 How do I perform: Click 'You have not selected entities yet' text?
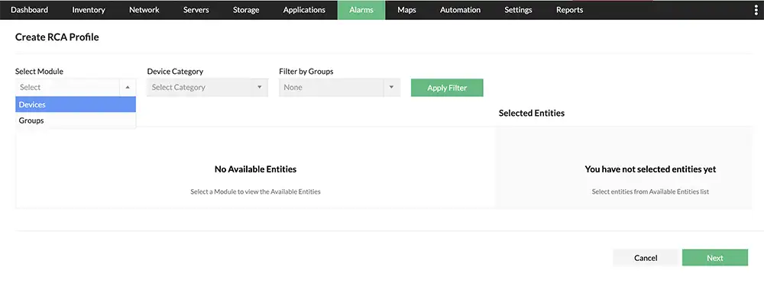650,169
